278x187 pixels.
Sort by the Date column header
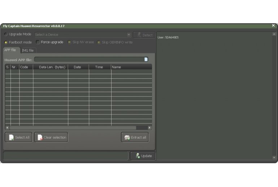[x=78, y=67]
